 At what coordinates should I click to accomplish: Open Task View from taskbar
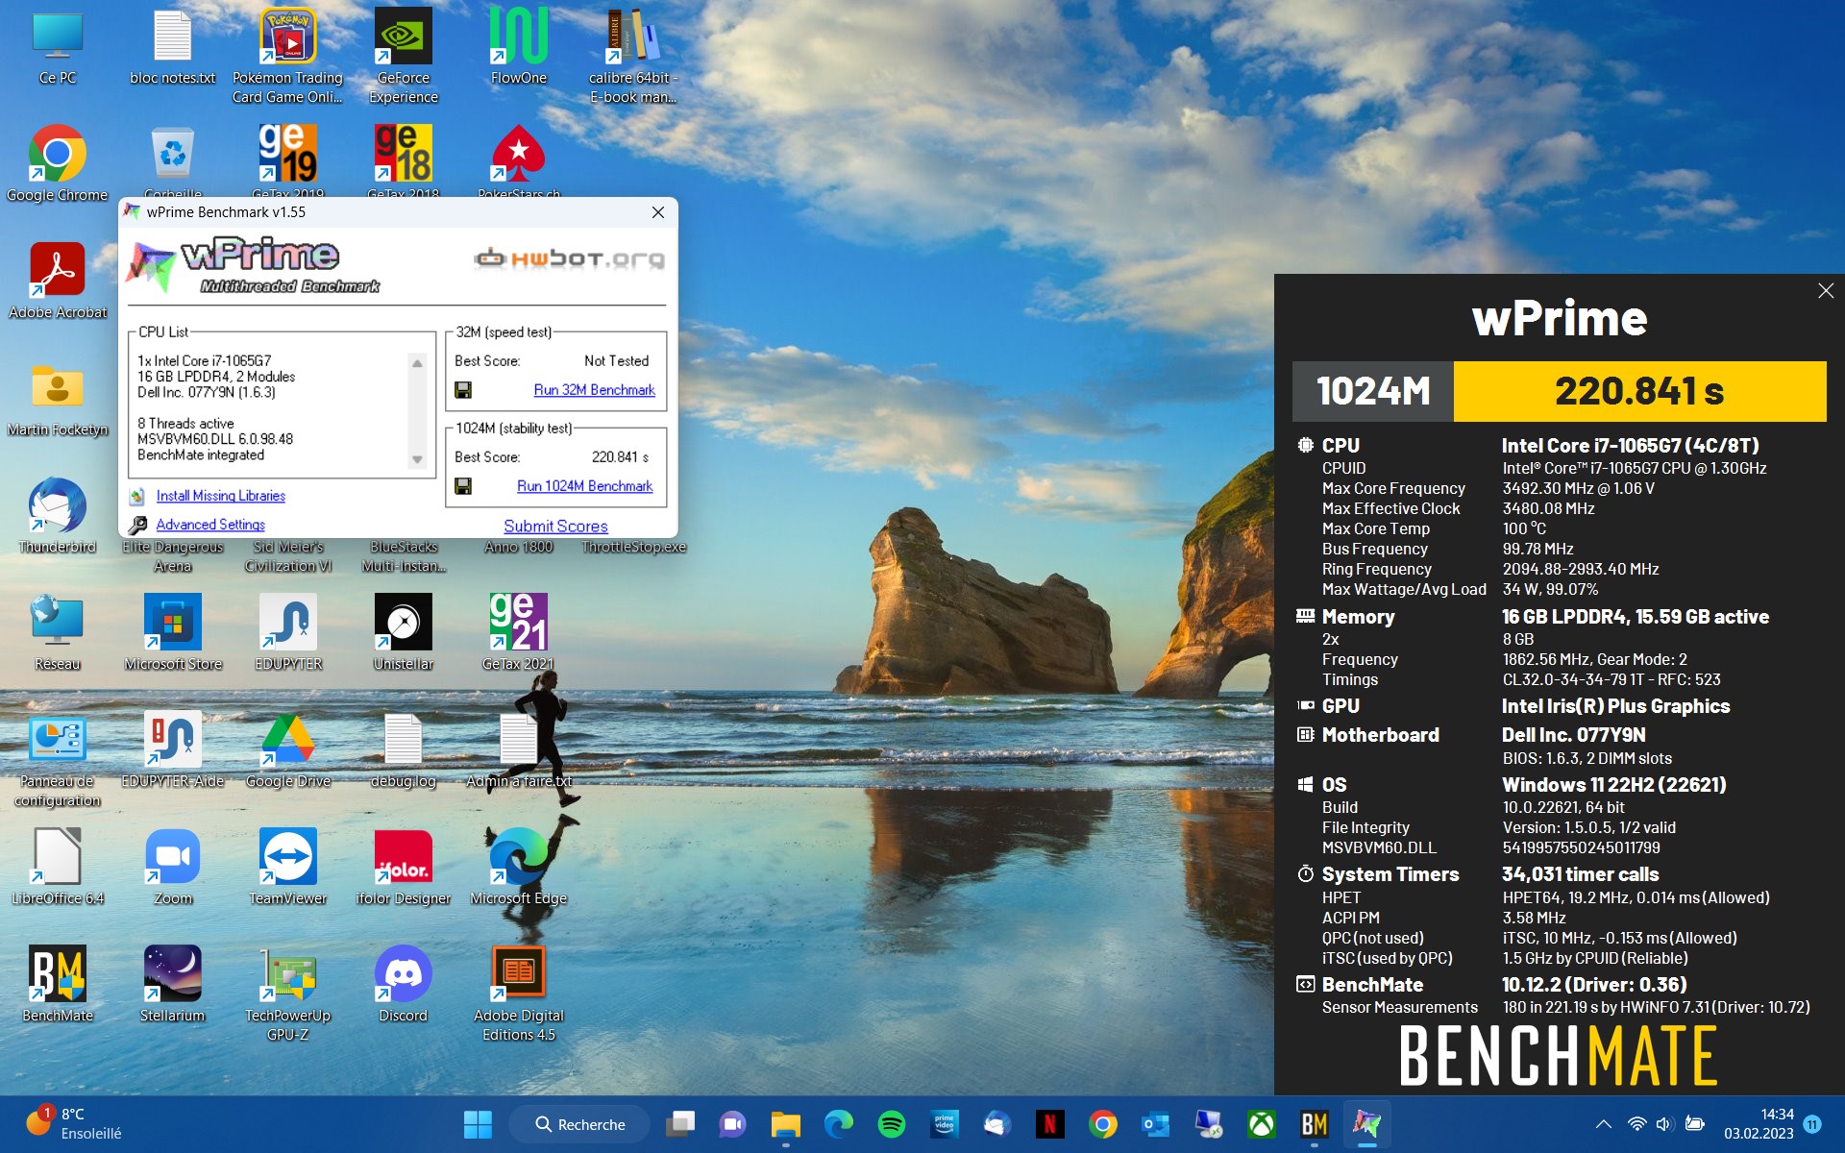tap(680, 1124)
